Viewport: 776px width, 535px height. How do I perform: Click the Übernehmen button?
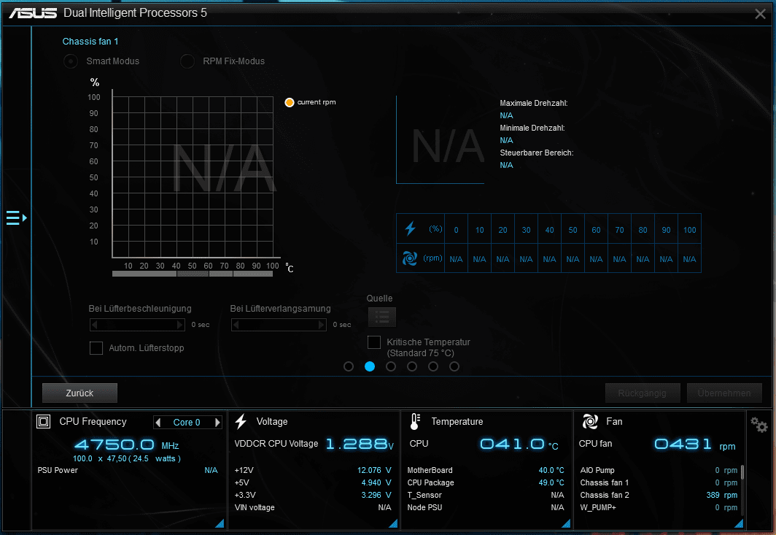point(724,393)
